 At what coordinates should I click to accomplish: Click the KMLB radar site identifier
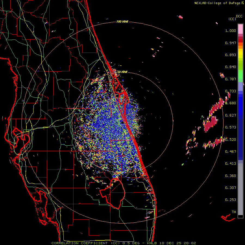[x=152, y=243]
